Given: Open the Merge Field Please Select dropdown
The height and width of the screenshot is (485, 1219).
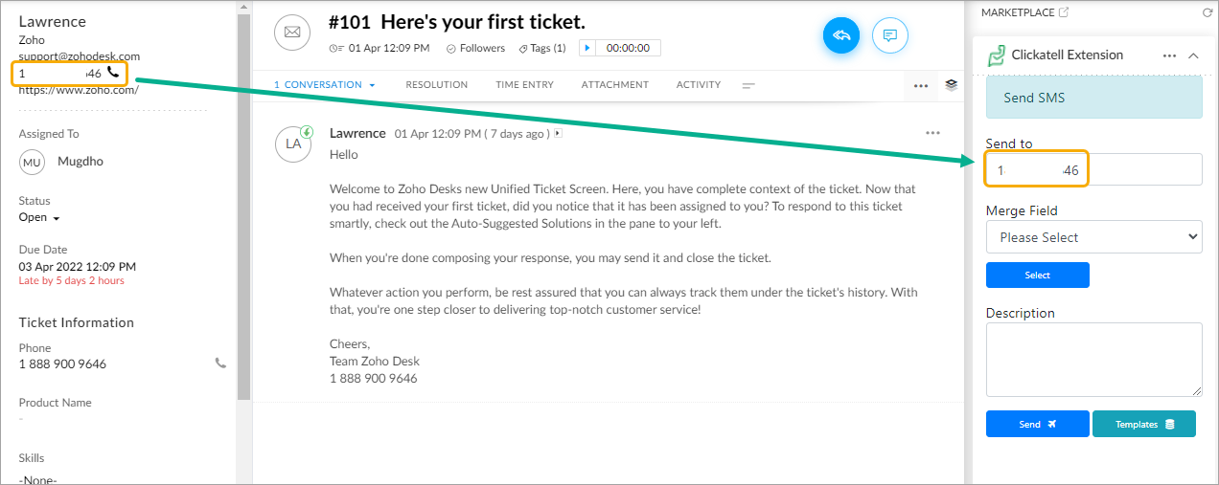Looking at the screenshot, I should click(1093, 237).
